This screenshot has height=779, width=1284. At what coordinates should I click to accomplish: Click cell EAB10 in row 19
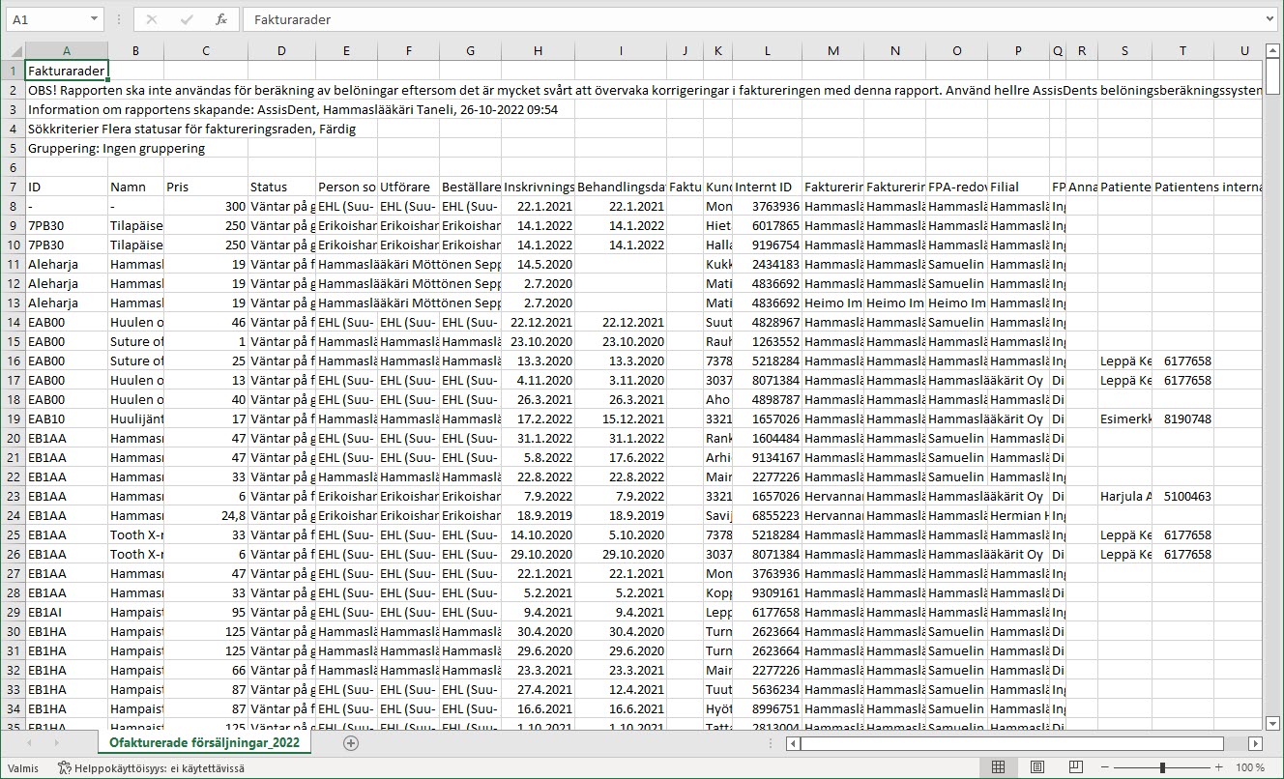(67, 418)
